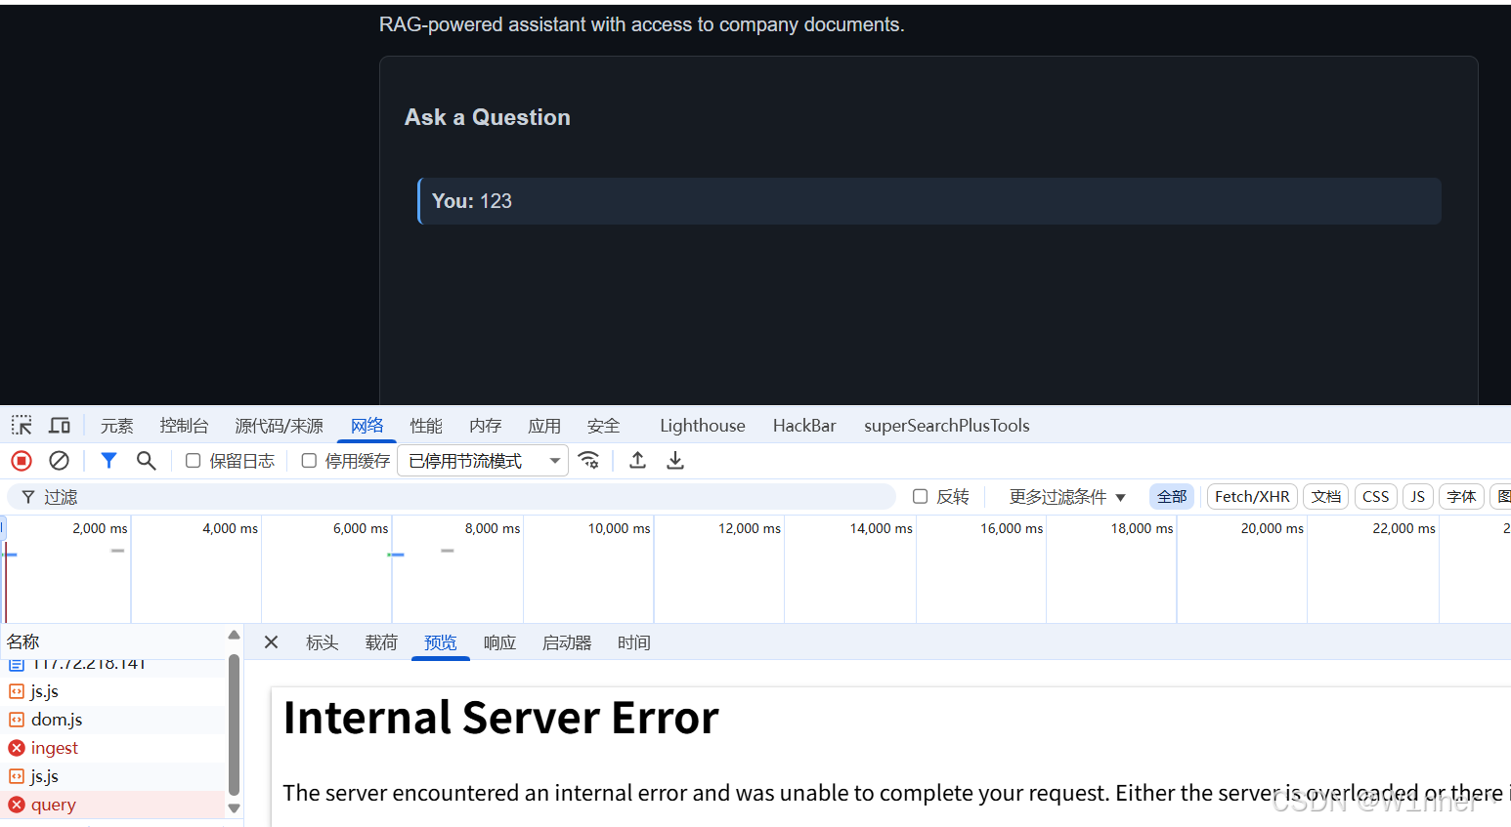
Task: Click the 6,000 ms timeline marker
Action: click(x=361, y=528)
